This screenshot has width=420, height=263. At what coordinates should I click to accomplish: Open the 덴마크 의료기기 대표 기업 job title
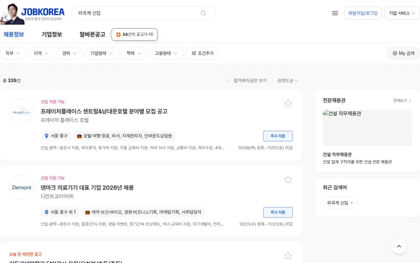point(87,188)
